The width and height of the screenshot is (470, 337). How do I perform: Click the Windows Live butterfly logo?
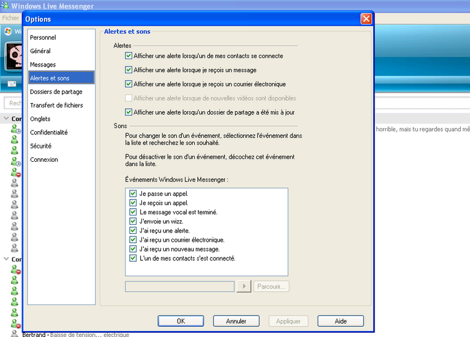click(8, 31)
